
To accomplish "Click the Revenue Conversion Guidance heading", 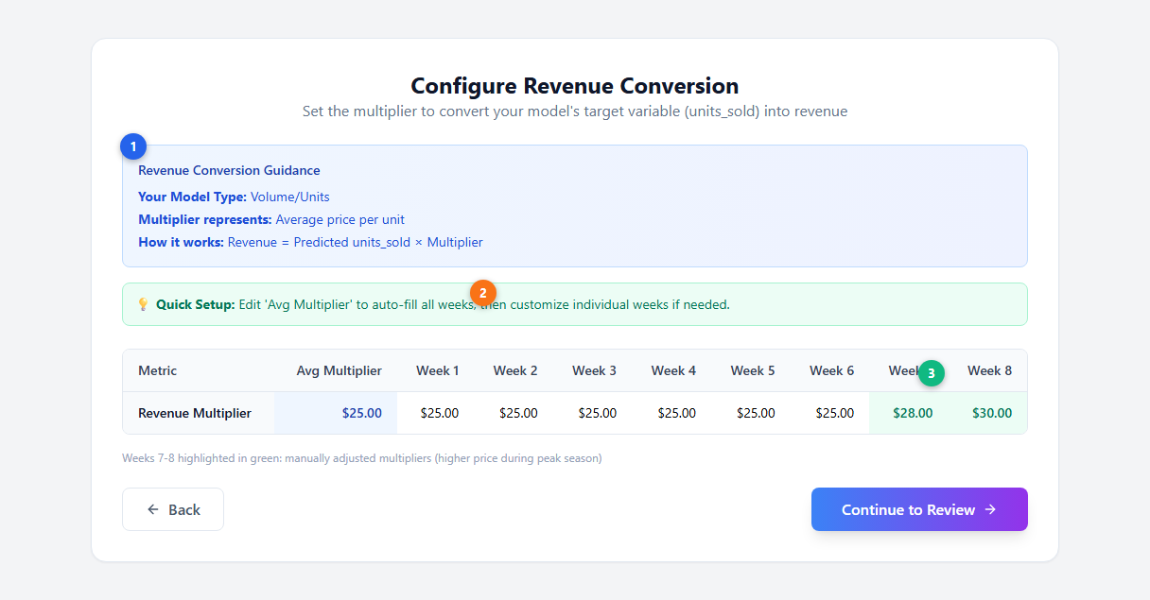I will tap(229, 170).
